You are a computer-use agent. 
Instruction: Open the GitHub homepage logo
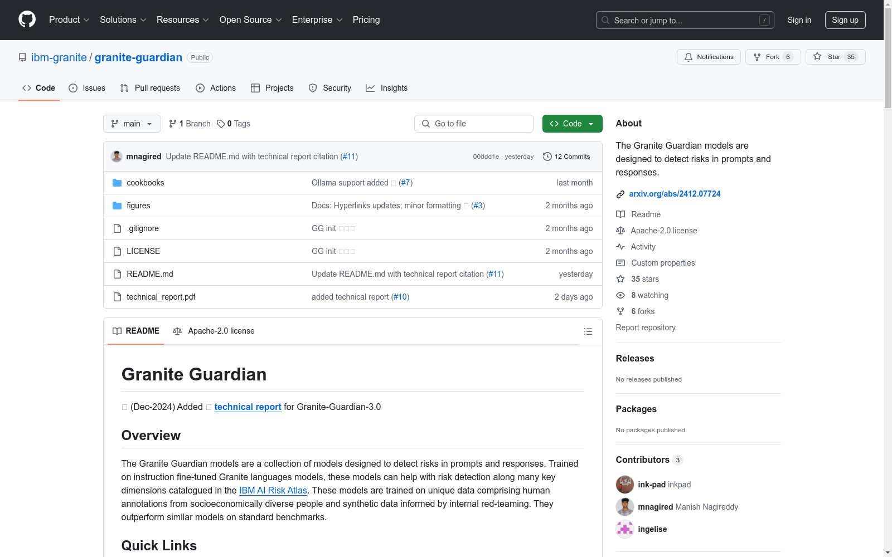(x=27, y=19)
